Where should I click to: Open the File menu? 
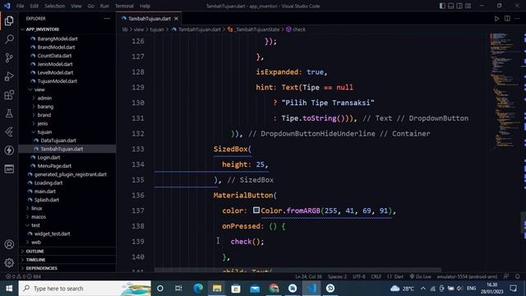tap(20, 6)
